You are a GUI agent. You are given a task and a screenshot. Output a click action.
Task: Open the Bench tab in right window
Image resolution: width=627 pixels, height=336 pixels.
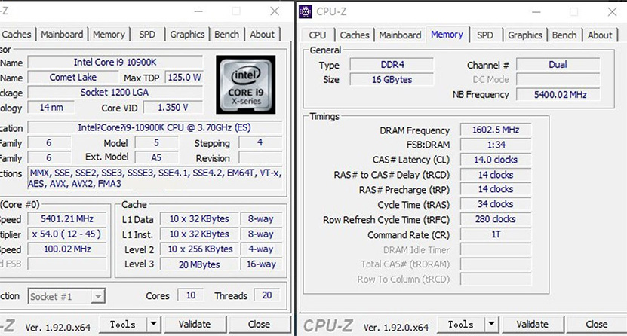point(564,35)
